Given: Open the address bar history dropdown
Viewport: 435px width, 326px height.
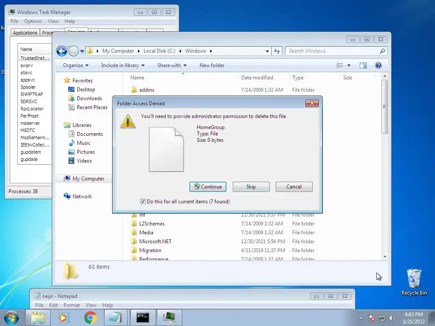Looking at the screenshot, I should pyautogui.click(x=267, y=51).
